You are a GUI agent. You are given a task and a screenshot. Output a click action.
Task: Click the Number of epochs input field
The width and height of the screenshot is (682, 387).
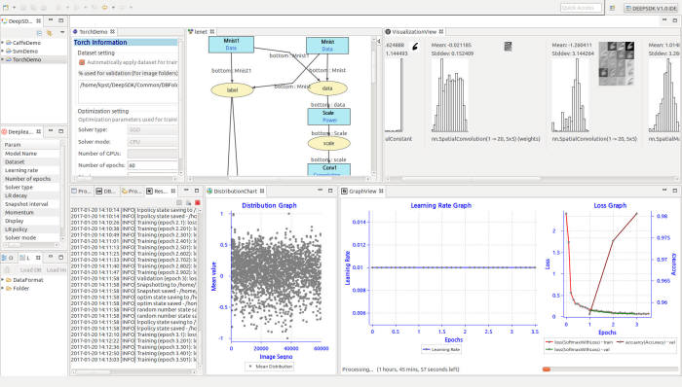(x=153, y=165)
